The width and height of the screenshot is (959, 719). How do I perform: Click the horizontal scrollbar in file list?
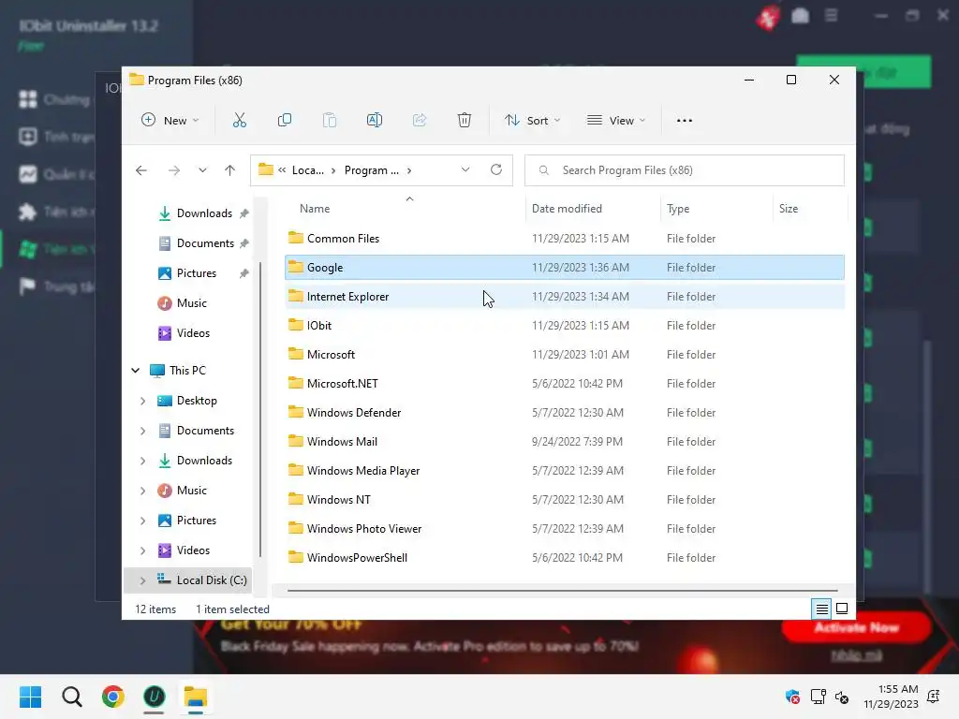click(x=562, y=591)
